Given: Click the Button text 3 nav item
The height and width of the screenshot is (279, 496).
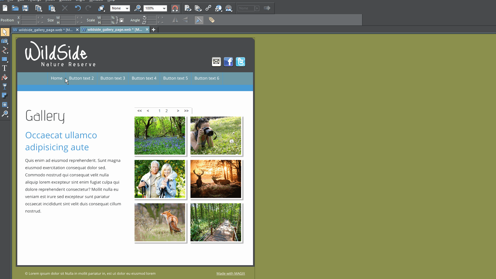Looking at the screenshot, I should [113, 78].
